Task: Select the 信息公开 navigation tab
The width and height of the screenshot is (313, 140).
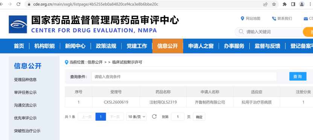Action: click(x=168, y=46)
